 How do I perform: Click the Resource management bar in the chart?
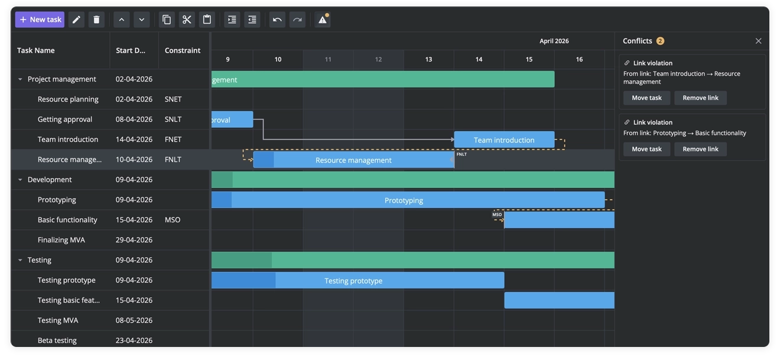pos(353,160)
